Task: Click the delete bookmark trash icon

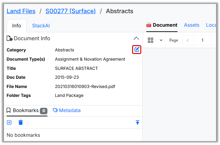Action: click(21, 123)
